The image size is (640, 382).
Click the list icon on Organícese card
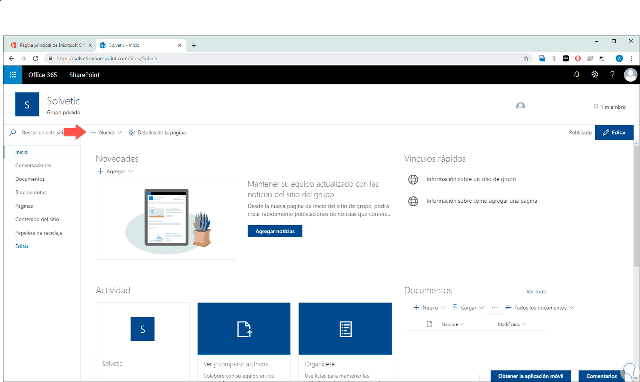(346, 329)
